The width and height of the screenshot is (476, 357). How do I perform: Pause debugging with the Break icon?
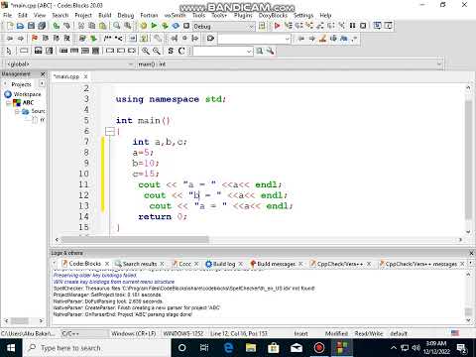coord(352,26)
